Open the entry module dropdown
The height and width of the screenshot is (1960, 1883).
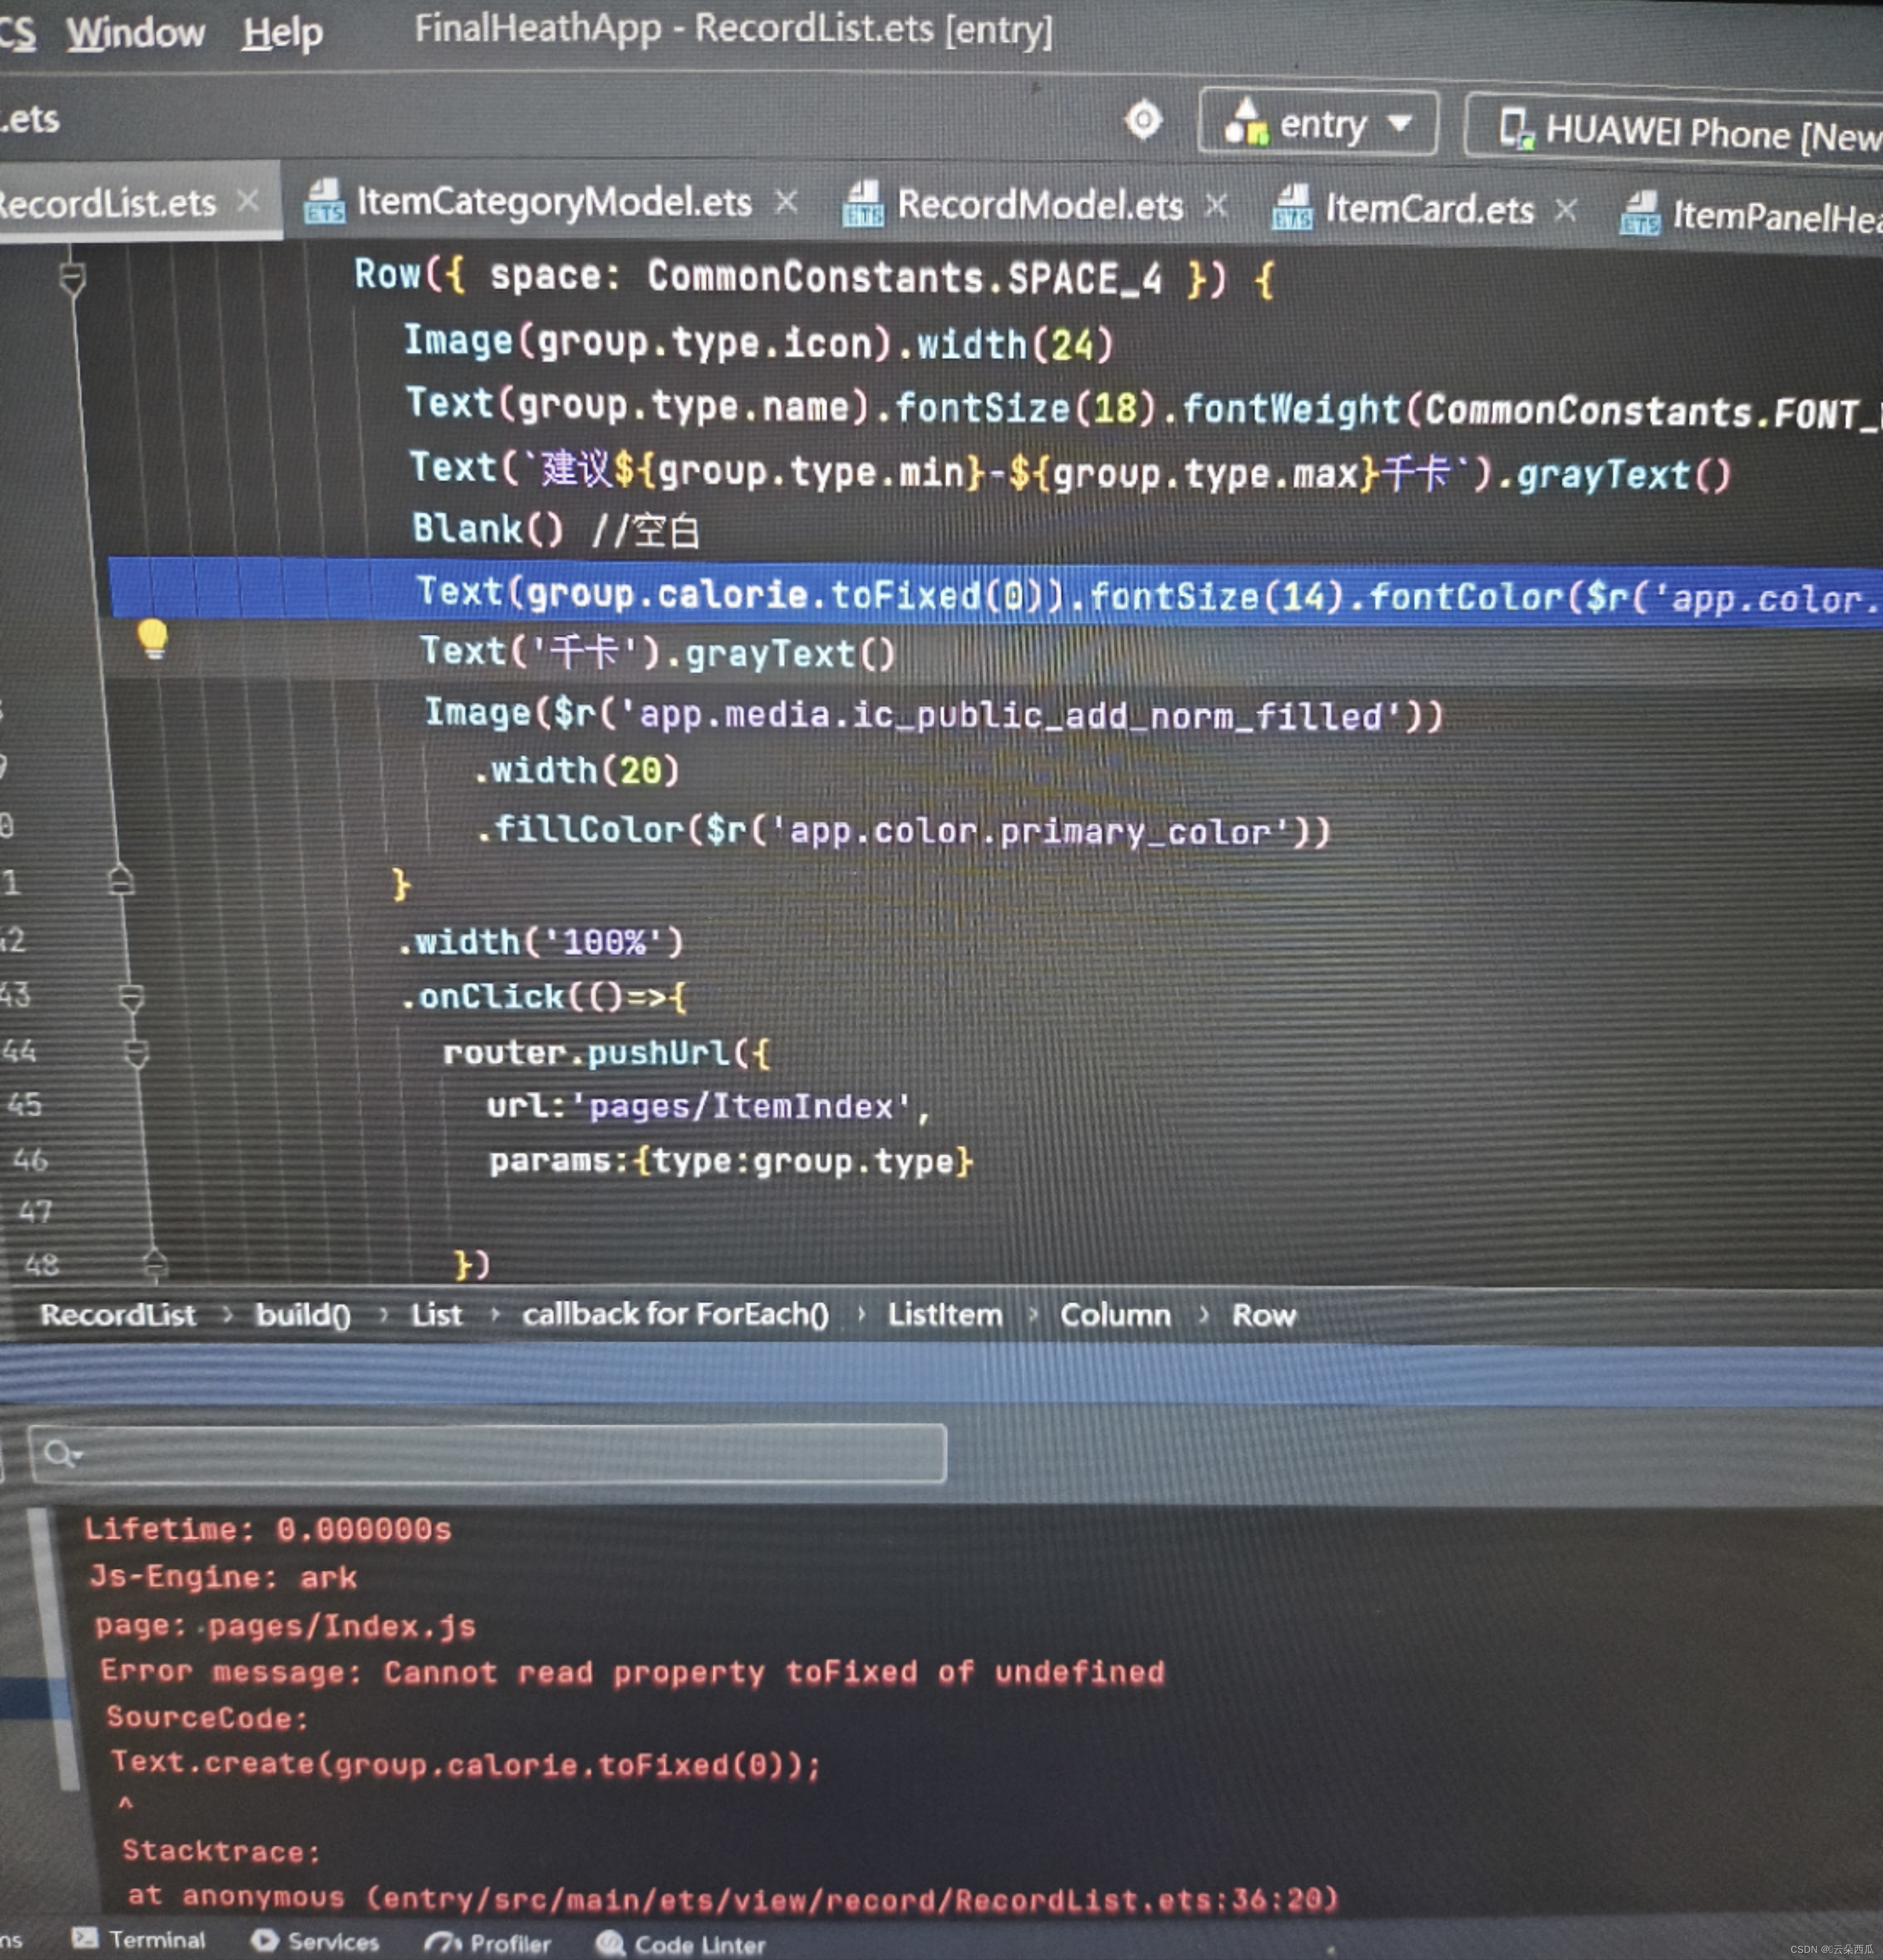coord(1318,123)
